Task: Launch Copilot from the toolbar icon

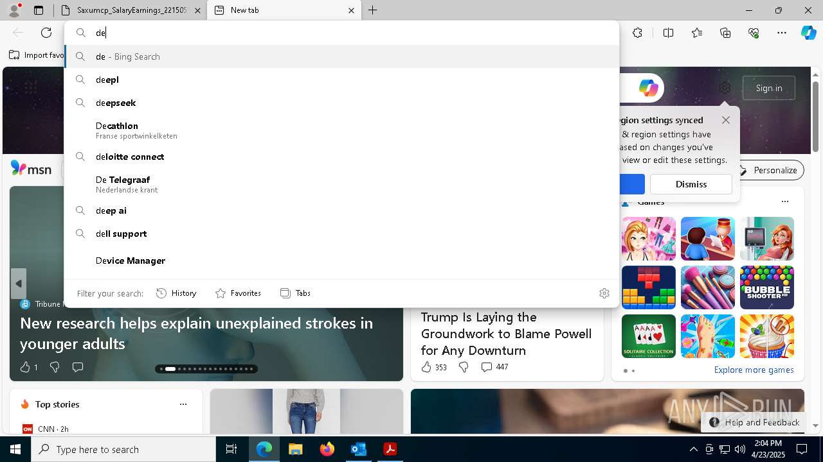Action: point(808,33)
